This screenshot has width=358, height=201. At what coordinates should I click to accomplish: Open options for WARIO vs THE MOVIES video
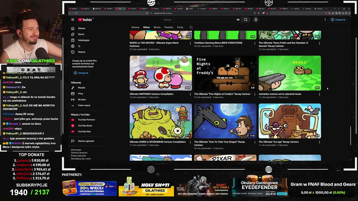click(x=190, y=43)
